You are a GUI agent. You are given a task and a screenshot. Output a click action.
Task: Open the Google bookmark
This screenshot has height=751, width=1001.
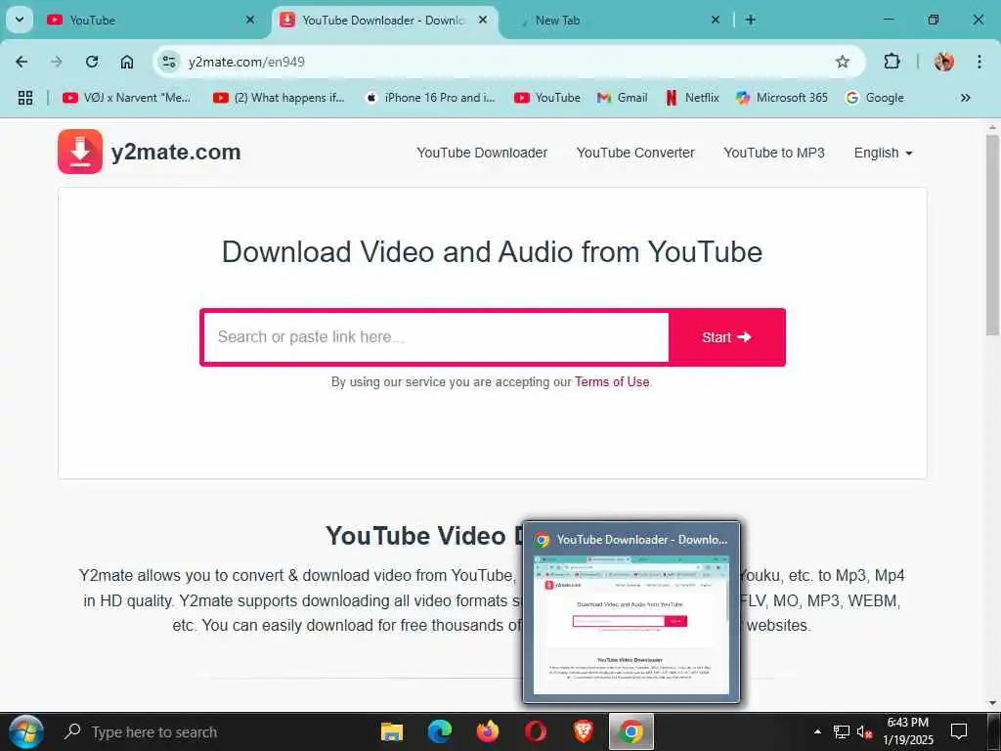click(x=874, y=98)
